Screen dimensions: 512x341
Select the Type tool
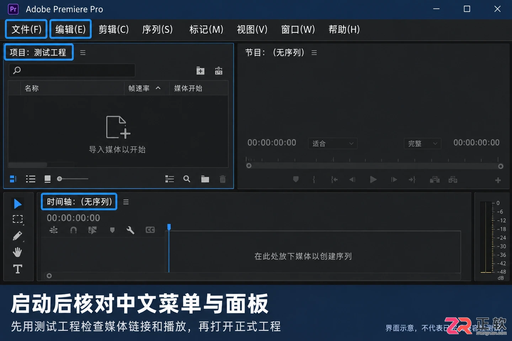tap(17, 269)
